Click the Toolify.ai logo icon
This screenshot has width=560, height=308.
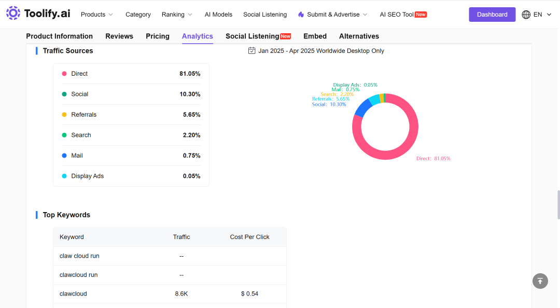click(13, 13)
